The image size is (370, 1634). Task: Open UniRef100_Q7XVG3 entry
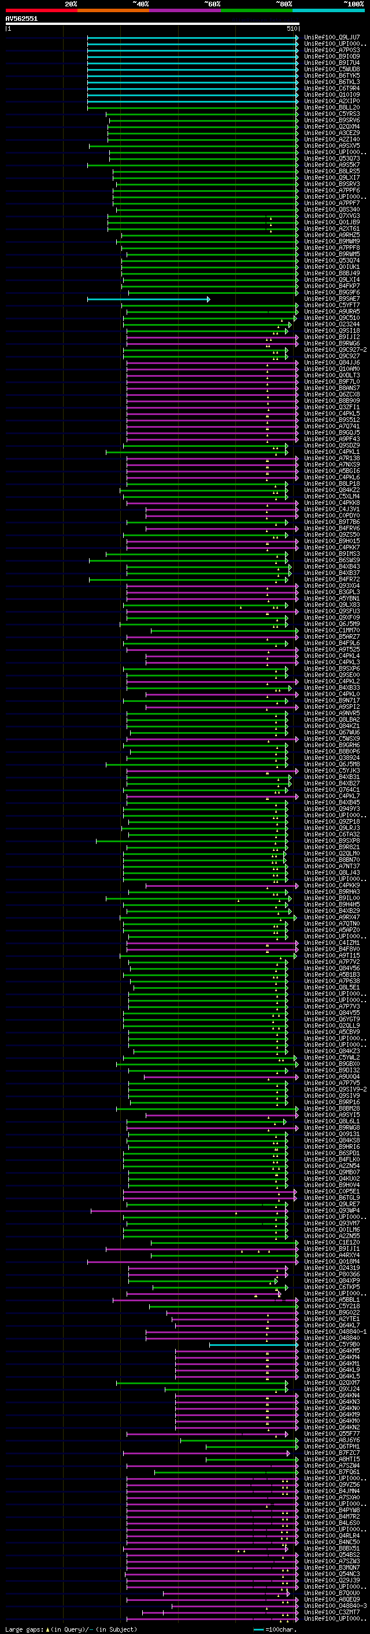pyautogui.click(x=332, y=216)
